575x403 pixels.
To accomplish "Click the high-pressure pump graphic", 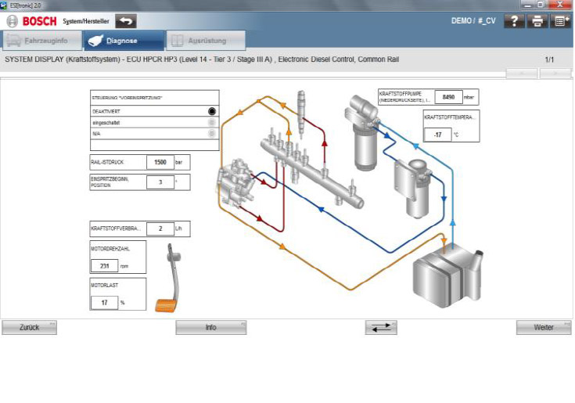I will pyautogui.click(x=235, y=182).
